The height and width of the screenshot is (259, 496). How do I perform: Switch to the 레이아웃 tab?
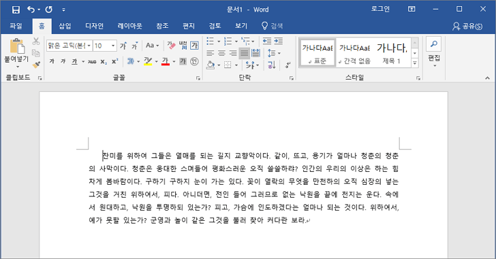coord(129,26)
